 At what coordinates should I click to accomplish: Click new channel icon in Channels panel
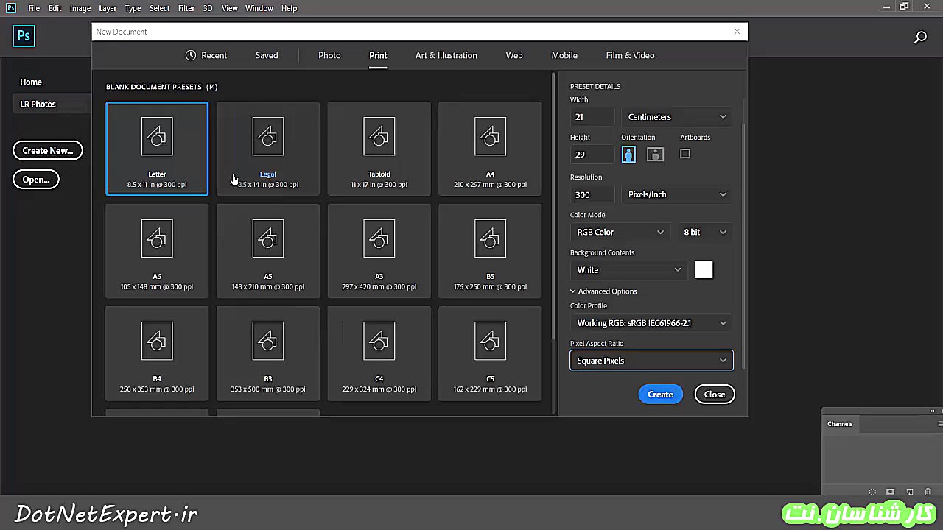pyautogui.click(x=909, y=492)
